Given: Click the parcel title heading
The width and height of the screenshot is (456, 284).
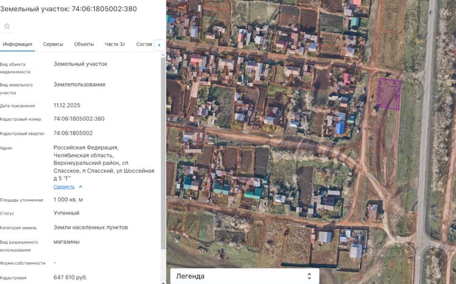Looking at the screenshot, I should coord(68,8).
